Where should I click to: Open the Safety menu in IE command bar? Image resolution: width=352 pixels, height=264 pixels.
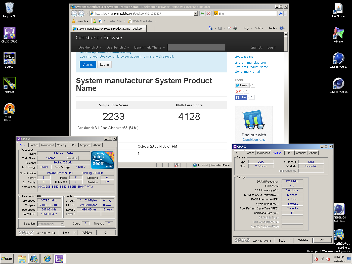pos(260,28)
